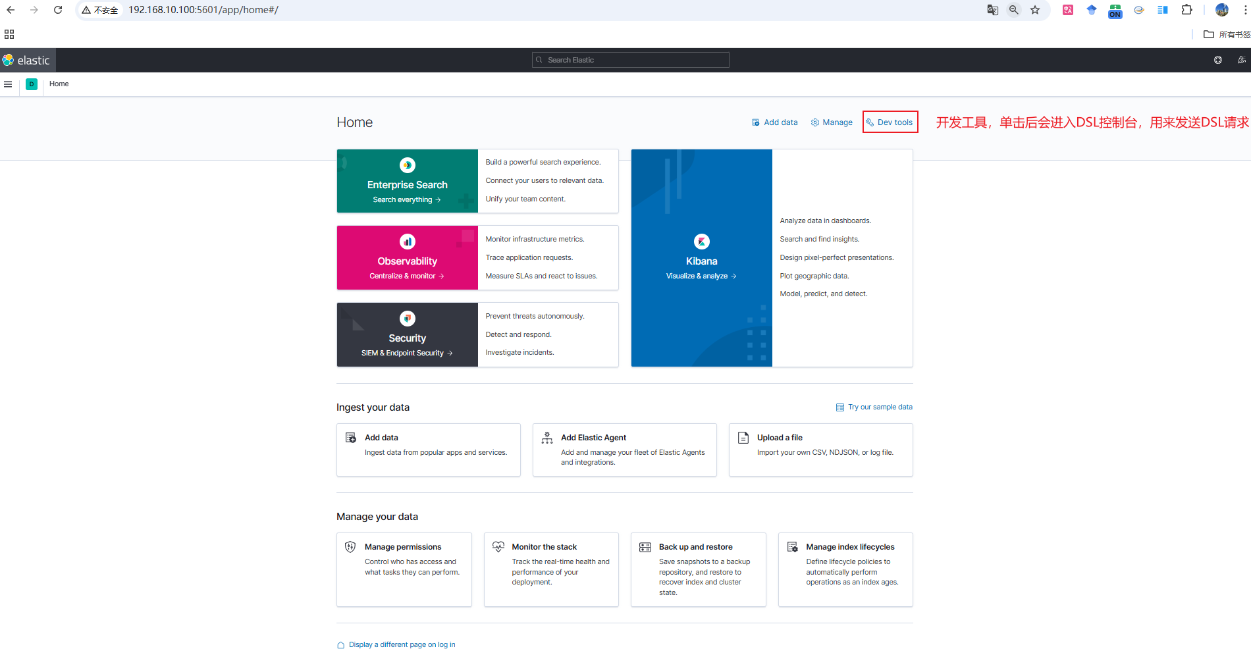This screenshot has height=649, width=1251.
Task: Reload the page with browser refresh
Action: pyautogui.click(x=58, y=10)
